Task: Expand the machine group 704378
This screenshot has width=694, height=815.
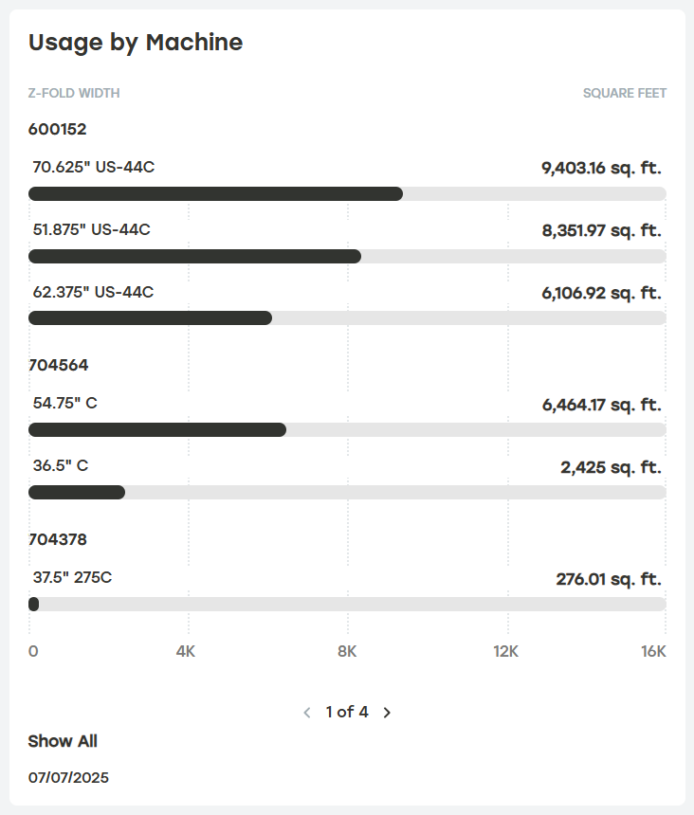Action: pos(56,538)
